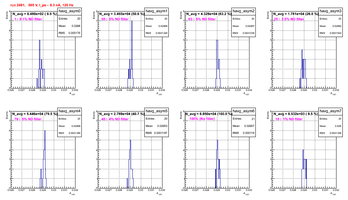
Task: Click the N_avg = 1.781e+04 (26.0 %) label
Action: click(x=296, y=14)
